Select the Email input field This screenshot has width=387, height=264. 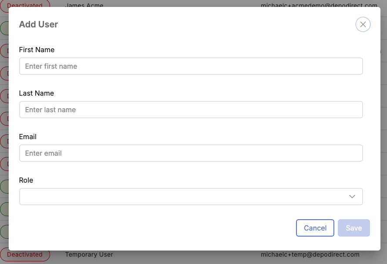(191, 153)
